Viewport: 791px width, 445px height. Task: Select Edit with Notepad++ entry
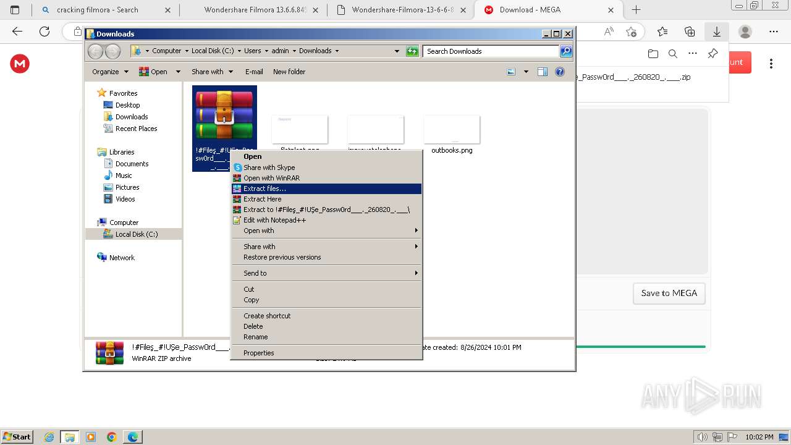[326, 220]
